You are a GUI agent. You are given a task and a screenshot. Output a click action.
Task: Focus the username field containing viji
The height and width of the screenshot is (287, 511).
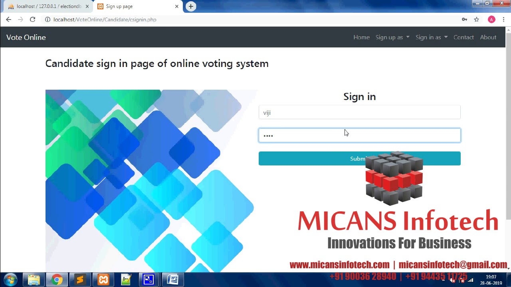pos(359,112)
